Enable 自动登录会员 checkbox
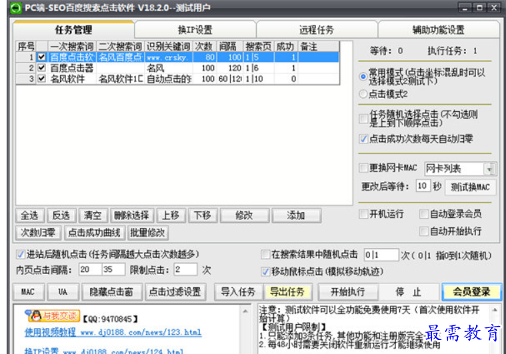The height and width of the screenshot is (354, 506). tap(424, 213)
